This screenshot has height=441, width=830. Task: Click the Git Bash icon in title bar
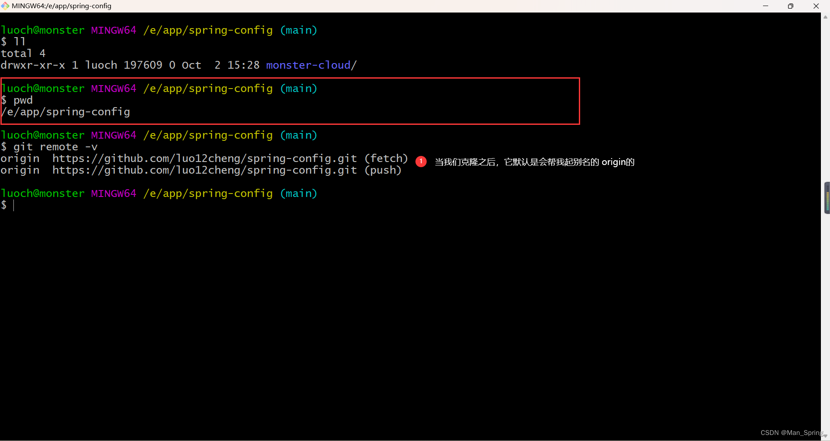[x=5, y=6]
